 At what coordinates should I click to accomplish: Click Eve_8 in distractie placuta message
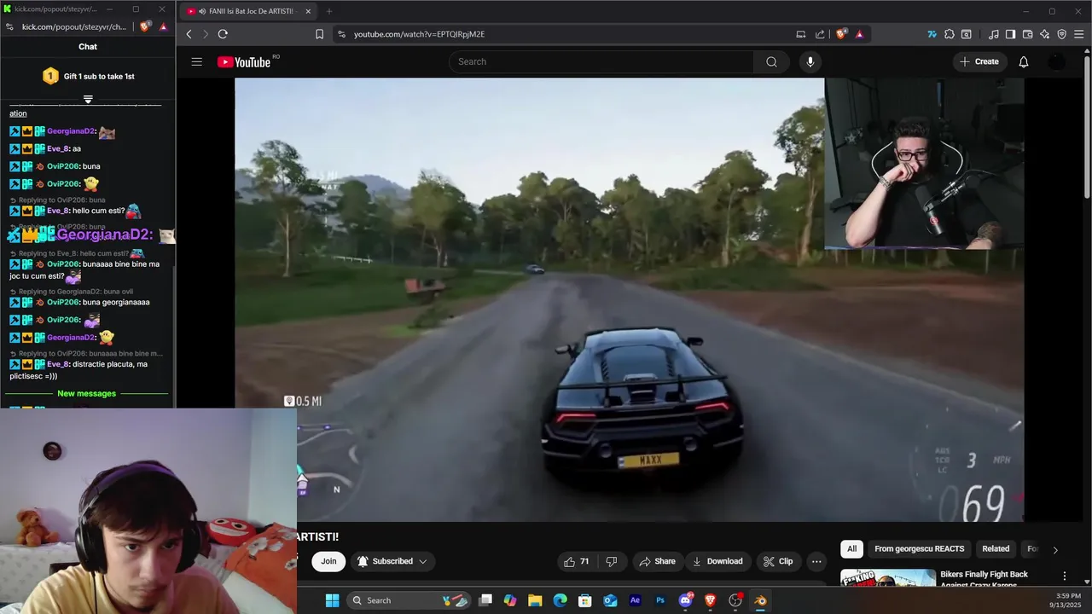pos(58,364)
